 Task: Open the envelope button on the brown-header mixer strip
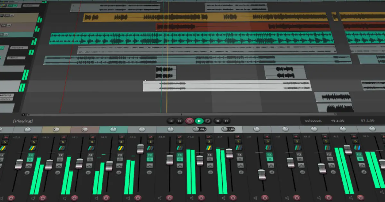coord(90,166)
